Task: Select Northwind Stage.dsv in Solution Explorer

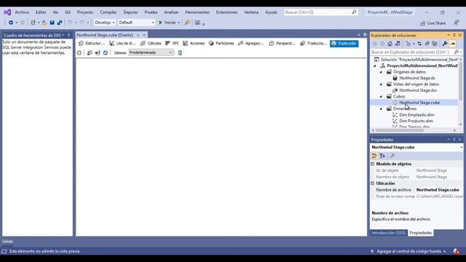Action: [x=418, y=90]
